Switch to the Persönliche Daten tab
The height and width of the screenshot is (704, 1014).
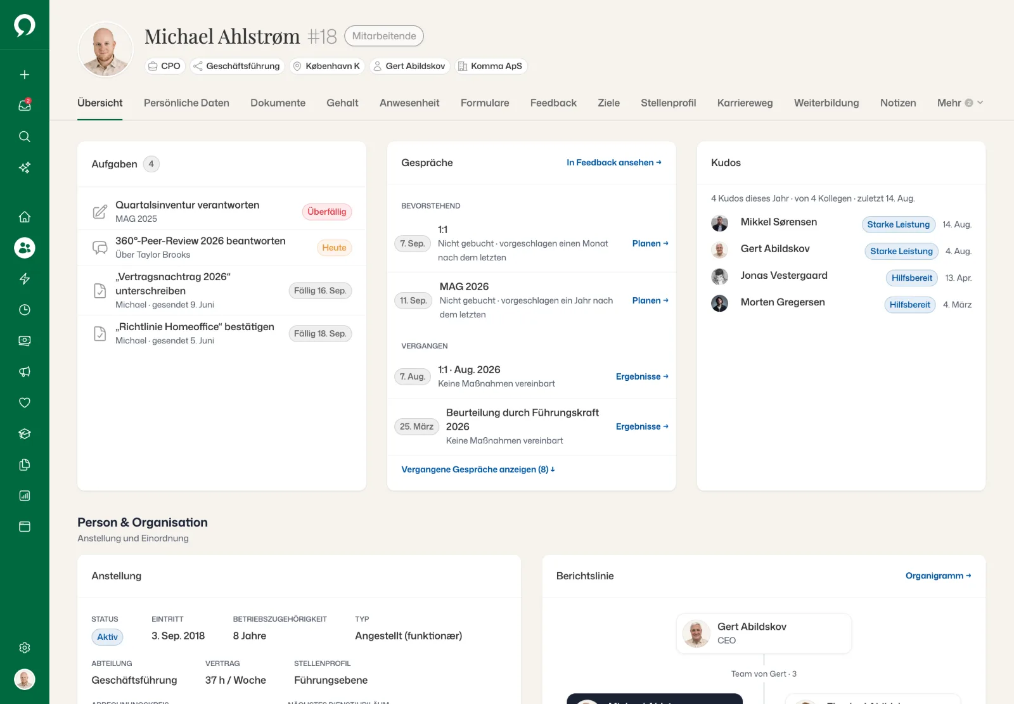click(x=186, y=103)
